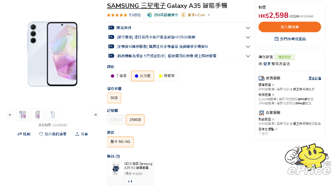Viewport: 336px width, 187px height.
Task: Click the 259易賞錢積分 points icon
Action: click(150, 15)
